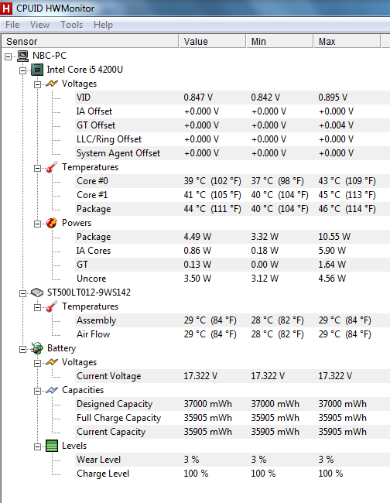Collapse the ST500LT012-9WS142 drive node
The height and width of the screenshot is (503, 390).
point(22,293)
